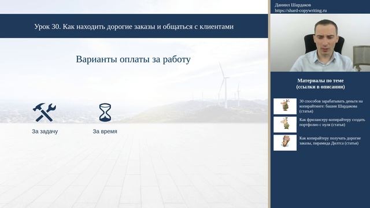Click the author name 'Даниил Шардаков'

pyautogui.click(x=293, y=5)
